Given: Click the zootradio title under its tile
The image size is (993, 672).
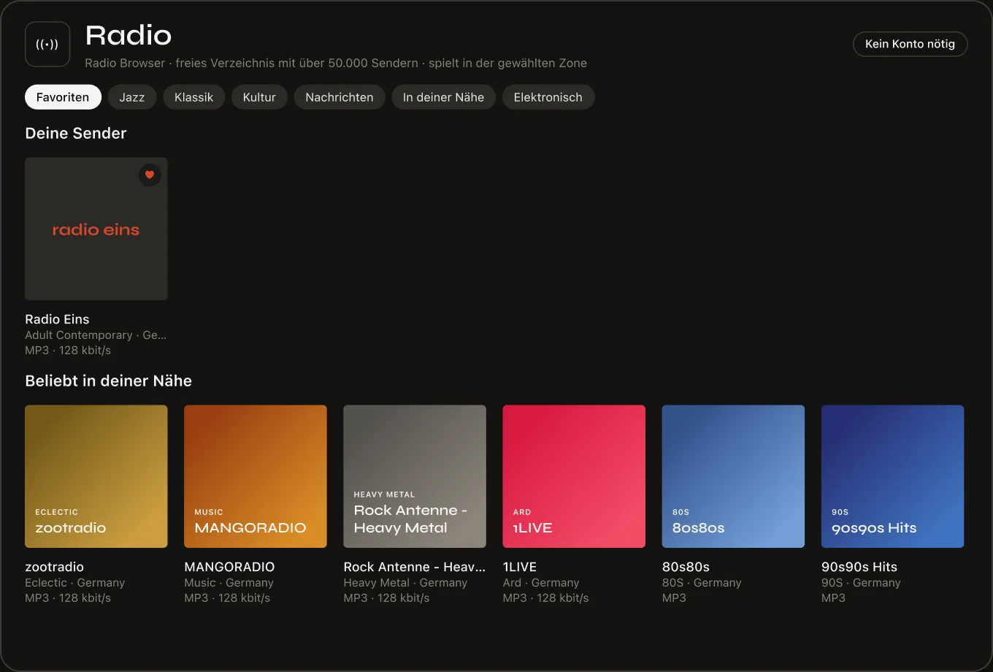Looking at the screenshot, I should click(54, 567).
